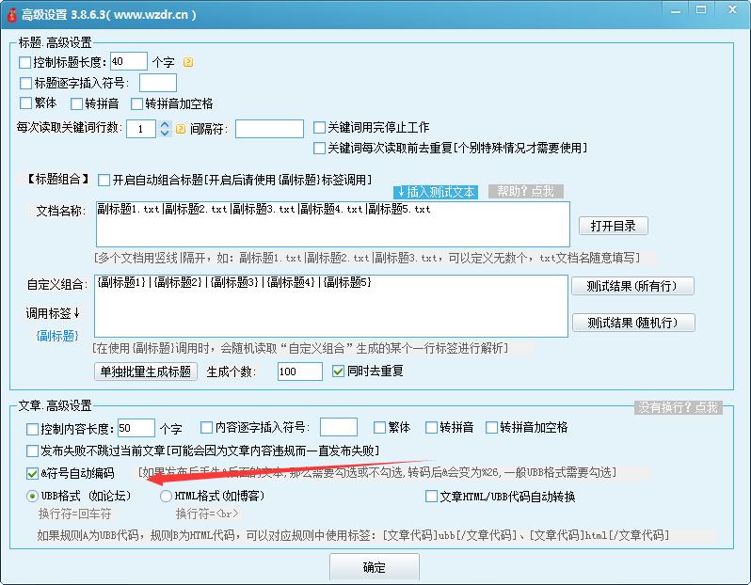Focus the title insert-symbol input field

pos(158,83)
